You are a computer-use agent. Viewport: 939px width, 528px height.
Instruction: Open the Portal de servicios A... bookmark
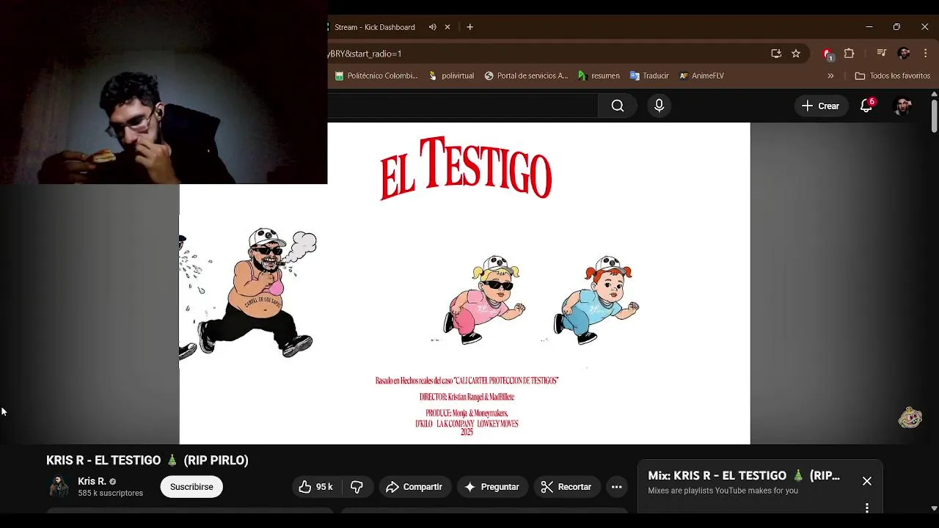526,76
